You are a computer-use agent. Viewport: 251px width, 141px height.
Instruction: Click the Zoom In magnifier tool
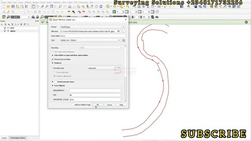(42, 7)
